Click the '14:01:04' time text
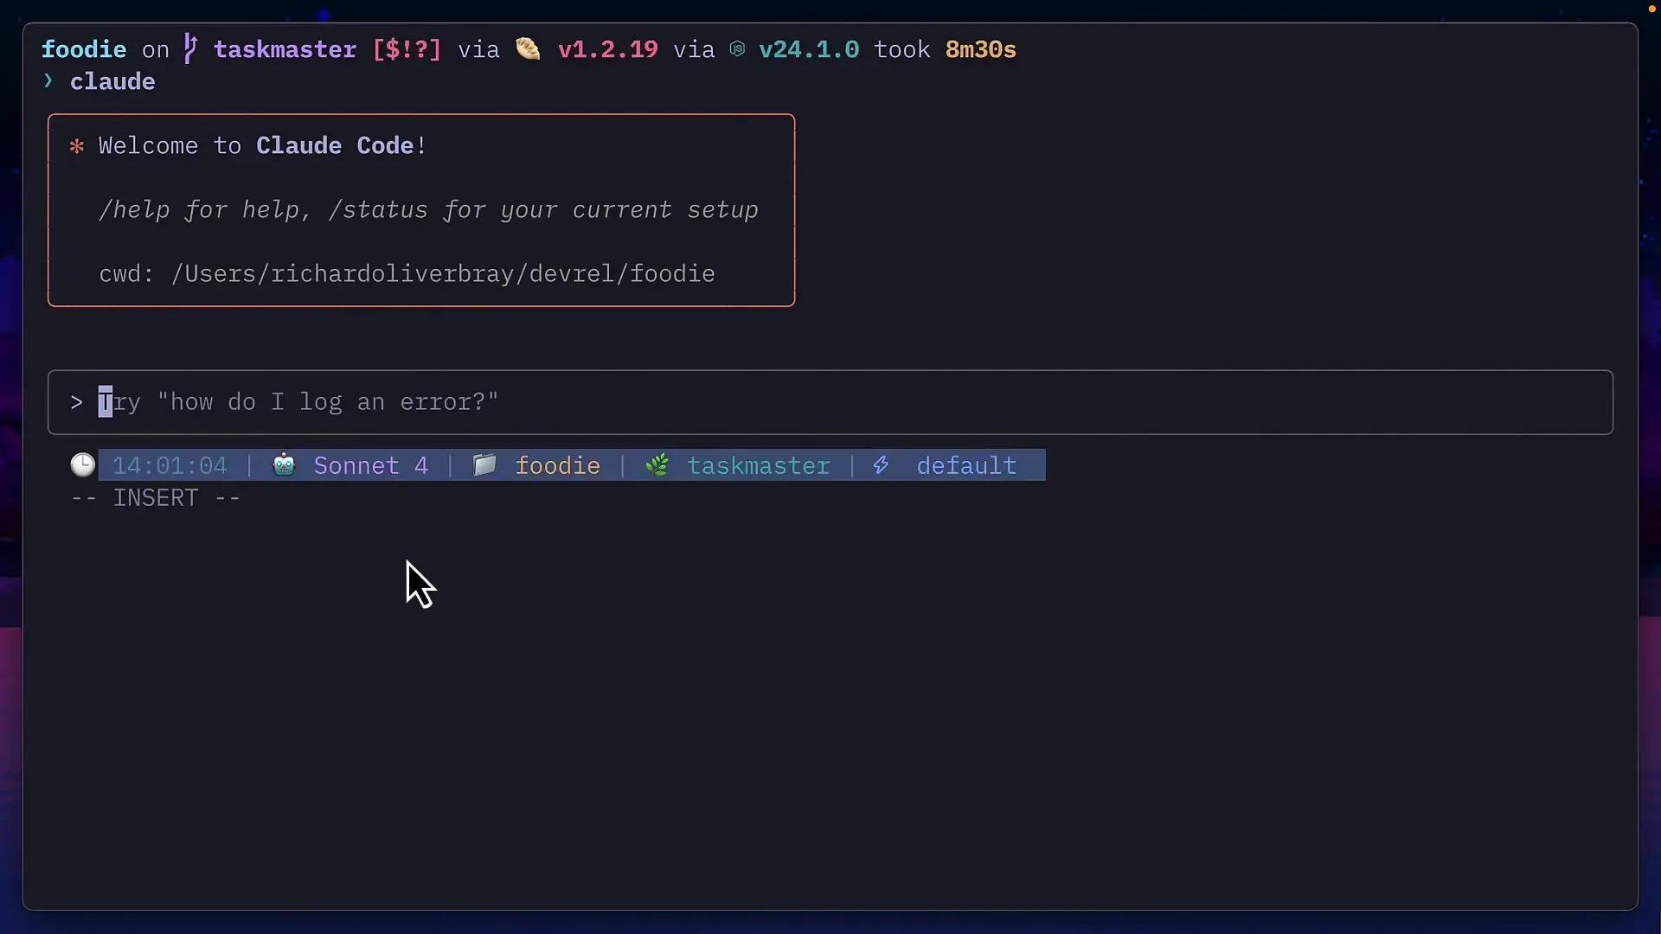 (170, 465)
